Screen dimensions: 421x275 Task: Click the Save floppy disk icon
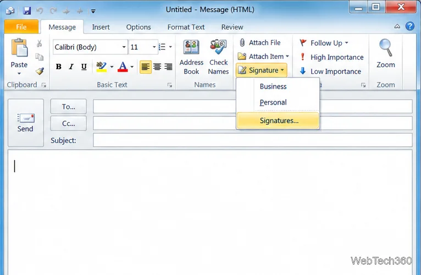click(x=27, y=11)
